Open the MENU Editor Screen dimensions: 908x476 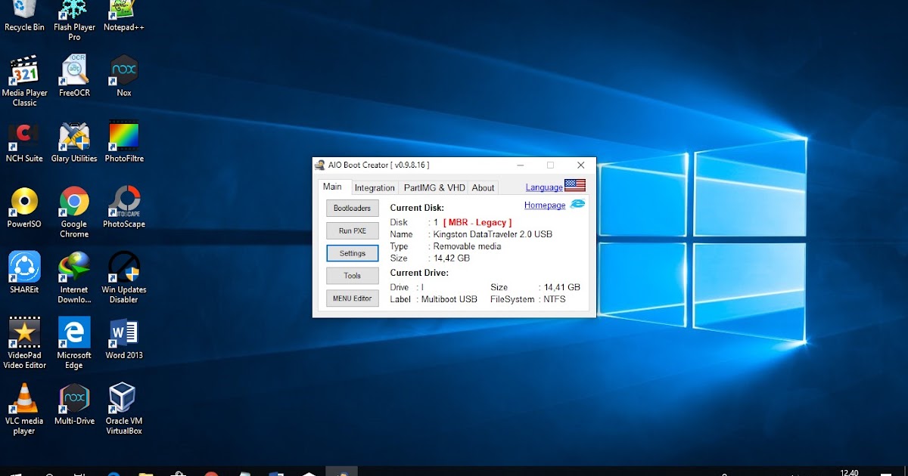pyautogui.click(x=352, y=298)
